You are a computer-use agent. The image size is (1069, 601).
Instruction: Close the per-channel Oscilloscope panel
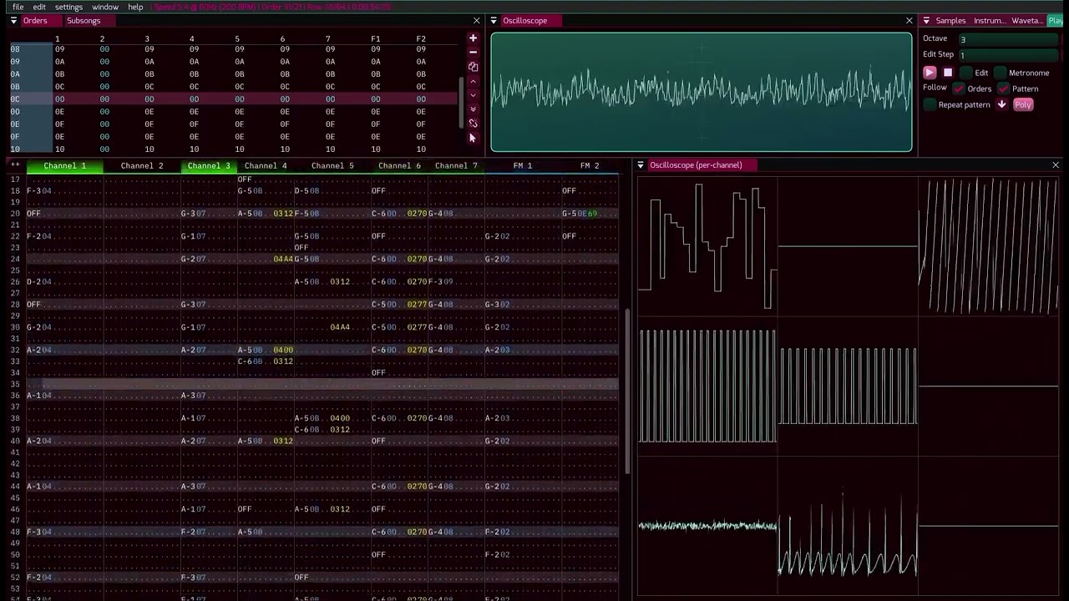coord(1056,165)
